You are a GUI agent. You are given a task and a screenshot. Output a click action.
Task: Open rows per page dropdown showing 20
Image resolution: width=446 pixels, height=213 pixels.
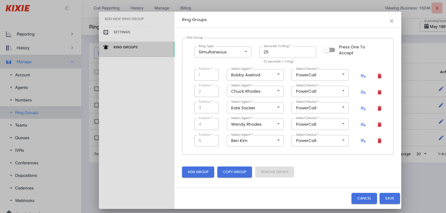(x=421, y=154)
